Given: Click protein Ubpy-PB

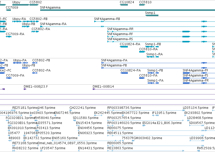Looking at the screenshot, I should [25, 68].
